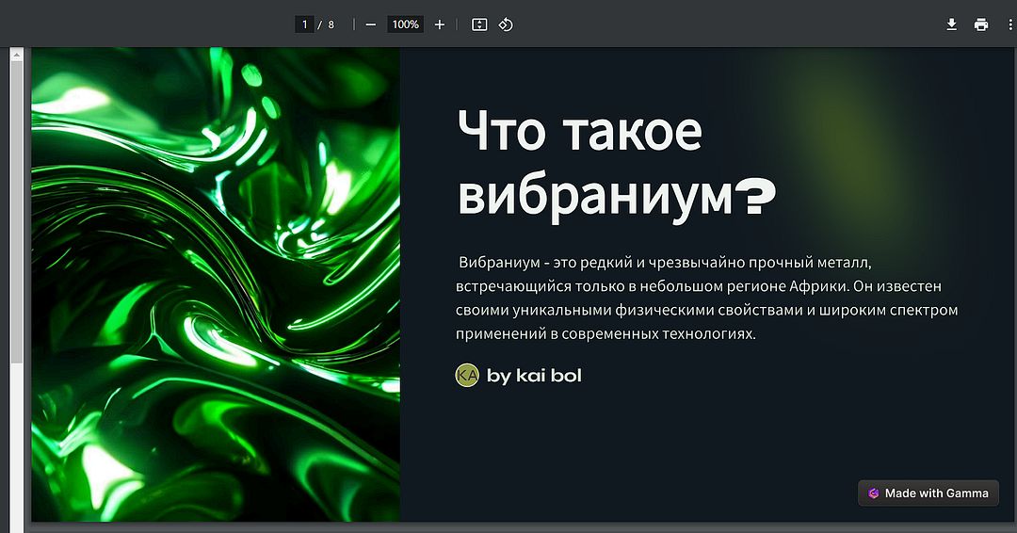
Task: Click the total page count '8'
Action: click(x=331, y=24)
